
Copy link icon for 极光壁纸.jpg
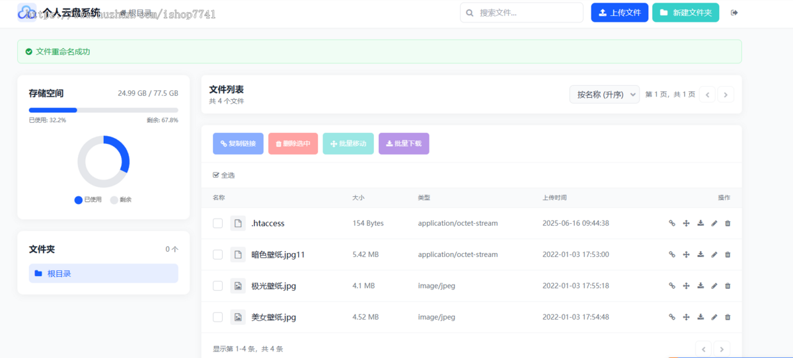click(x=672, y=286)
